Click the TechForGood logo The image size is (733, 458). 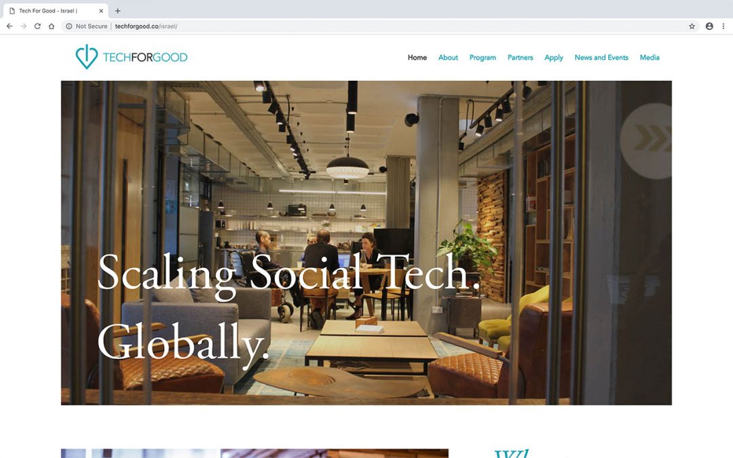click(x=132, y=57)
